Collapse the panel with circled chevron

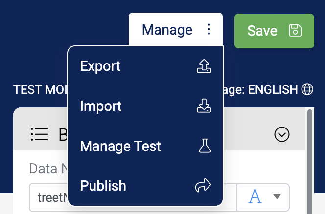pos(281,134)
